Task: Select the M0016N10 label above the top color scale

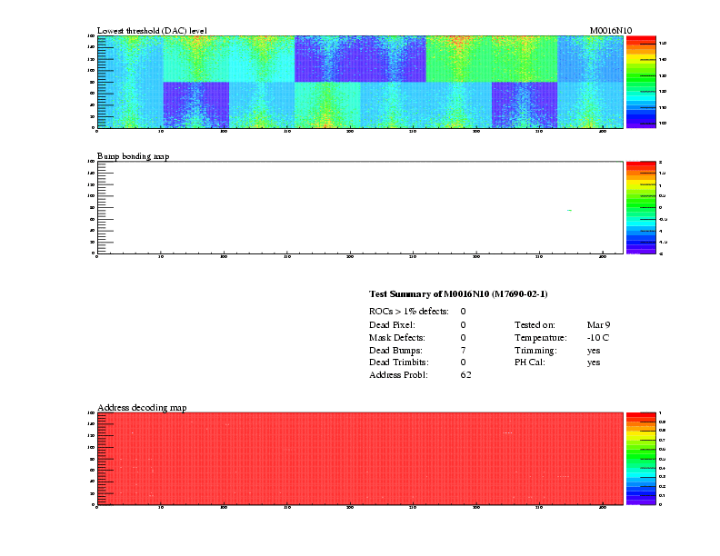Action: (611, 31)
